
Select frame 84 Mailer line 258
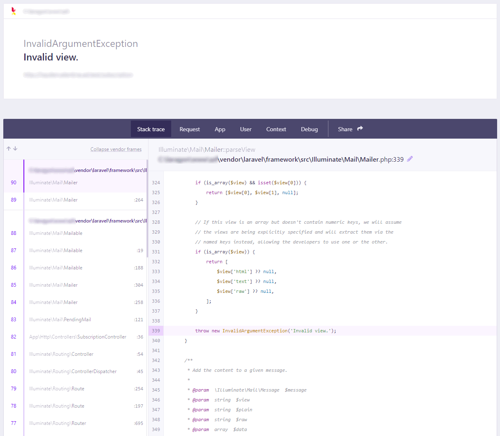(x=75, y=302)
